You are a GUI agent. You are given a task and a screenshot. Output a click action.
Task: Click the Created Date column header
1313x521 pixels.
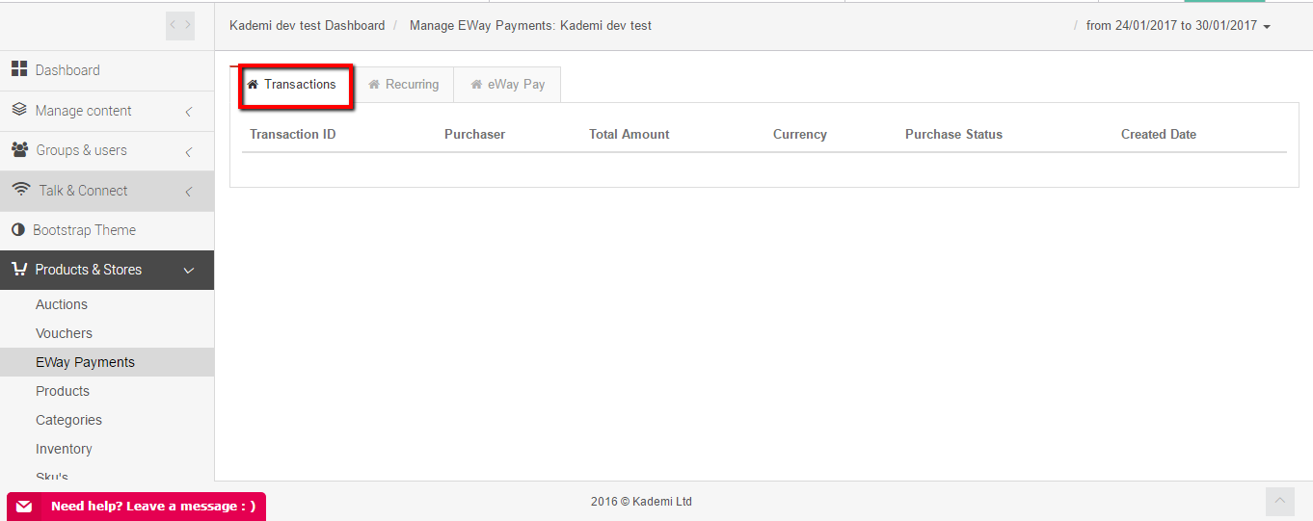coord(1158,135)
